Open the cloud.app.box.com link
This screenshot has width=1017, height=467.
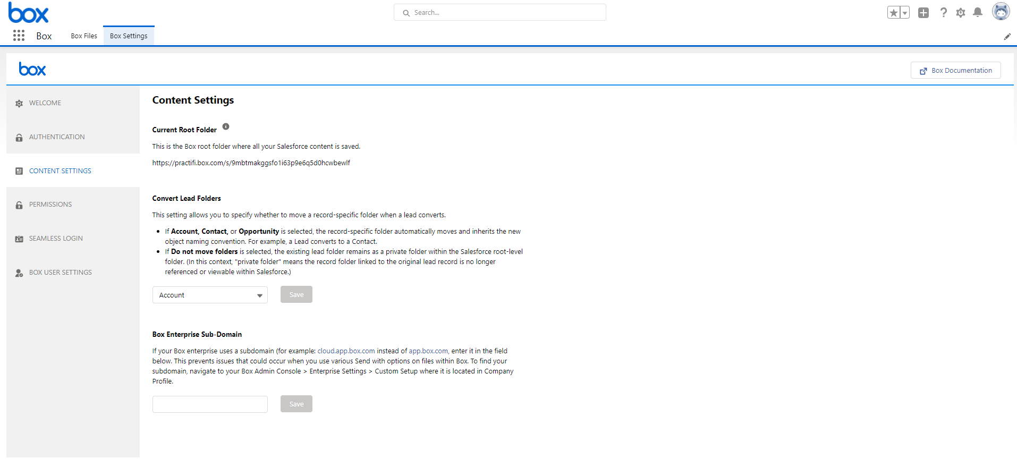point(346,351)
